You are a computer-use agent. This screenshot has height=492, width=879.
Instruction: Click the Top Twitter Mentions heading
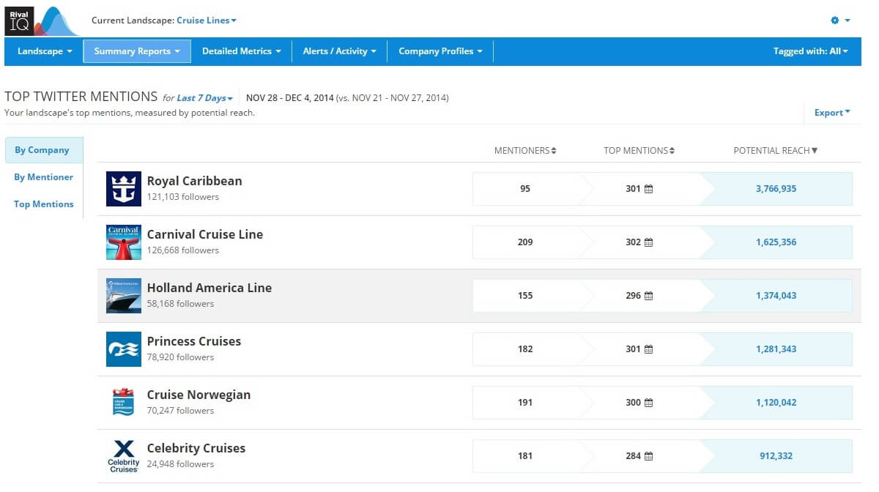point(81,97)
